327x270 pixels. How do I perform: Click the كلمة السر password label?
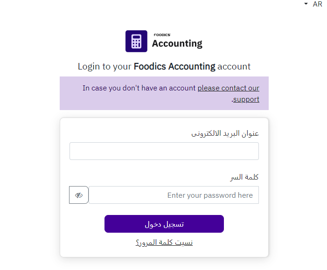click(x=244, y=177)
